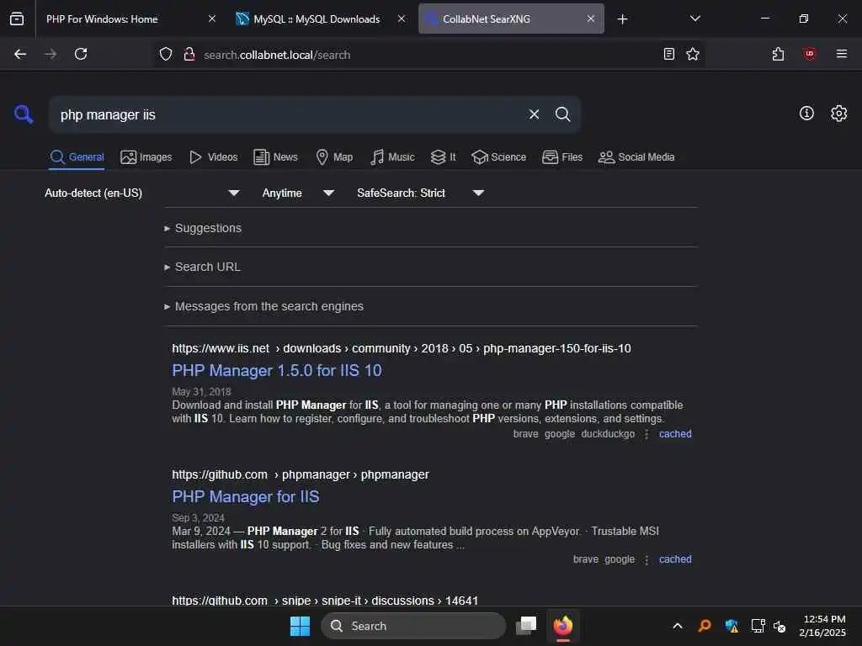Open cached link for GitHub phpmanager result
Viewport: 862px width, 646px height.
675,559
